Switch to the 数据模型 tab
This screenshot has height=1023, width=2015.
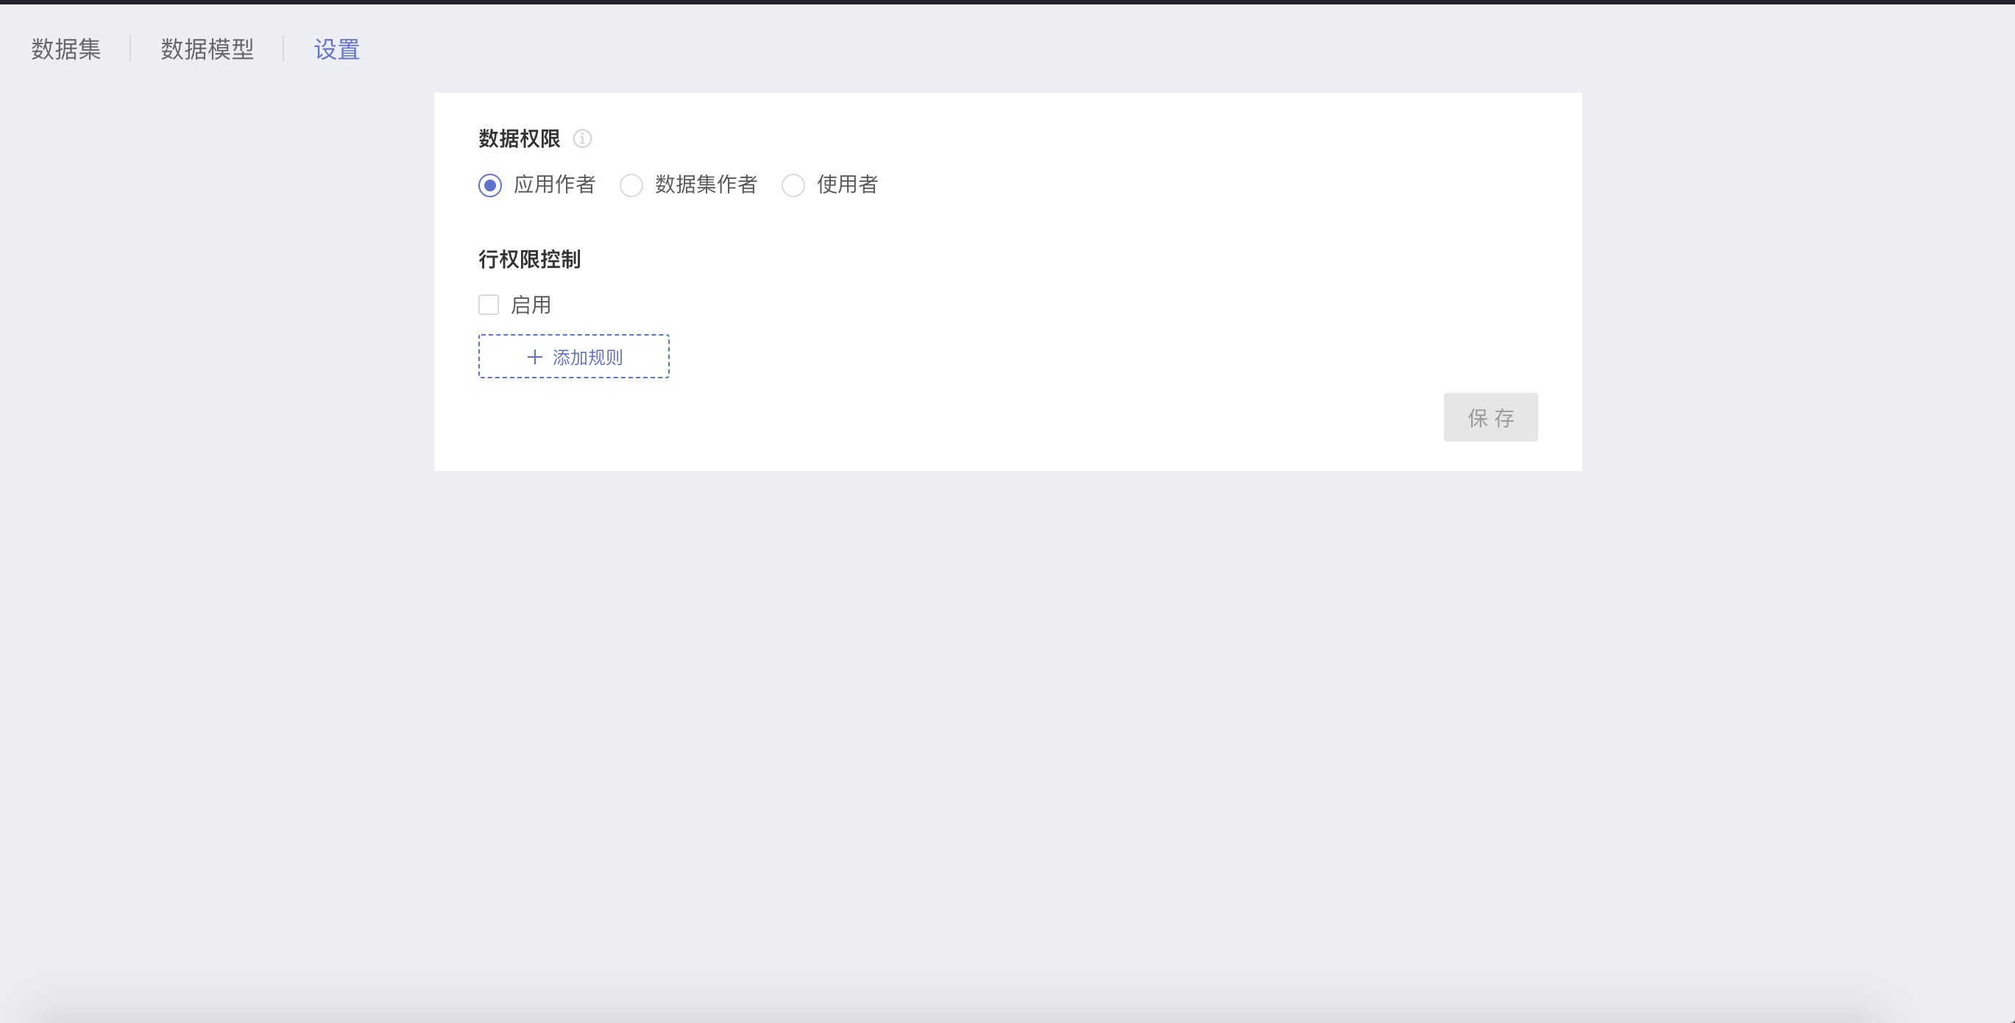[x=208, y=49]
